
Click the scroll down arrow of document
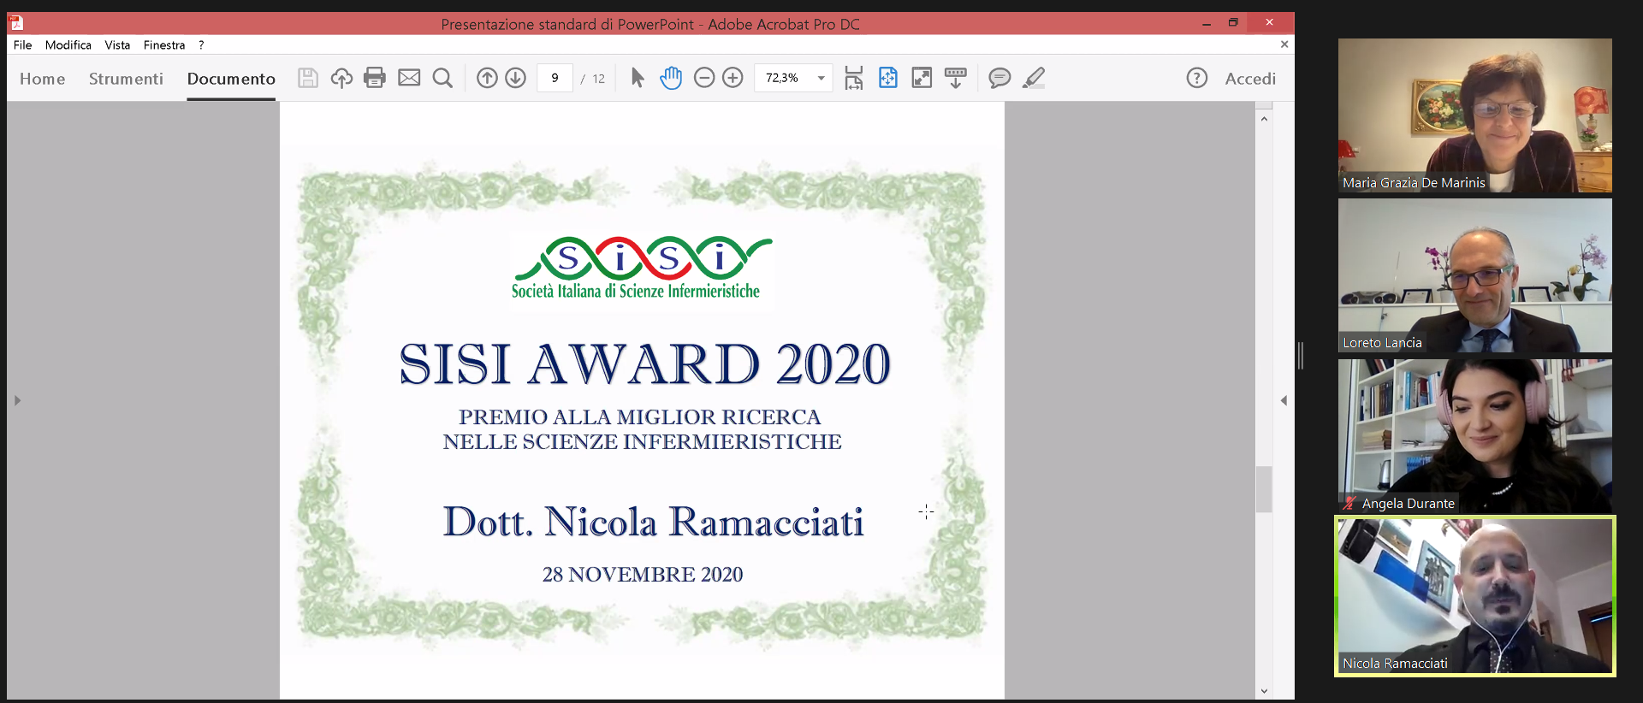[1264, 691]
